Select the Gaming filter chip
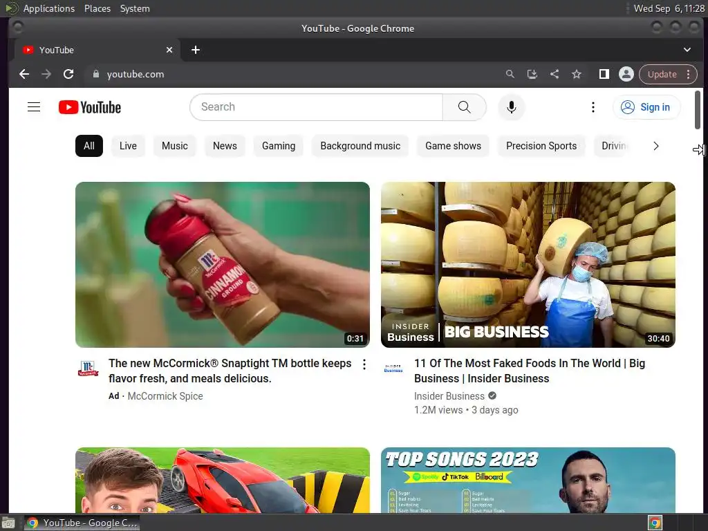 279,146
